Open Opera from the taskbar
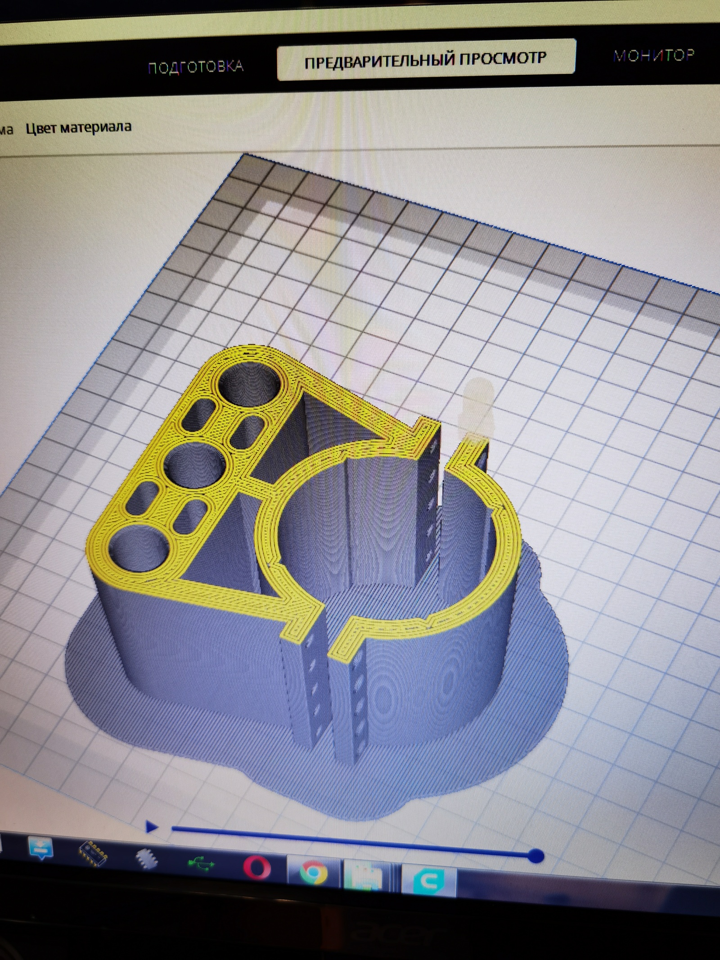Image resolution: width=720 pixels, height=960 pixels. pos(257,867)
